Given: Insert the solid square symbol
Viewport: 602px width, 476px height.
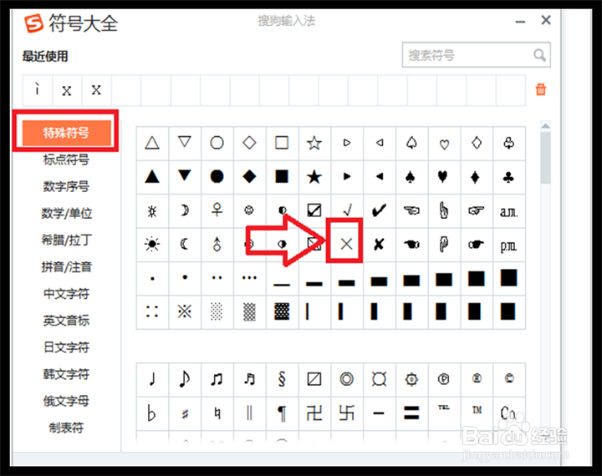Looking at the screenshot, I should 282,177.
